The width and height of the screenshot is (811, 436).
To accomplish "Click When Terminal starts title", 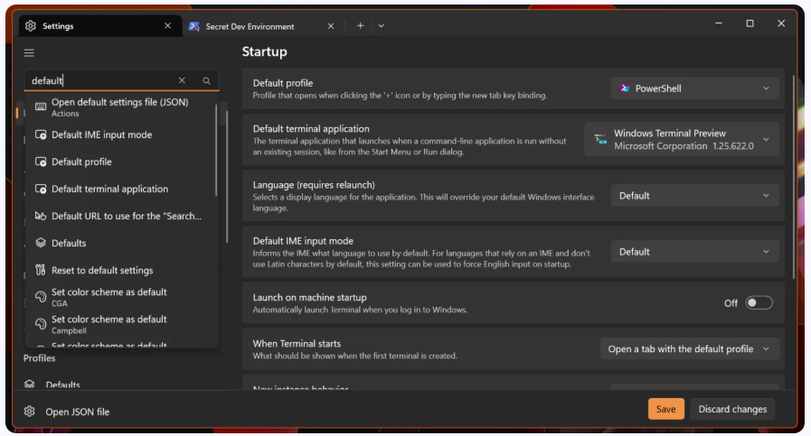I will 297,344.
